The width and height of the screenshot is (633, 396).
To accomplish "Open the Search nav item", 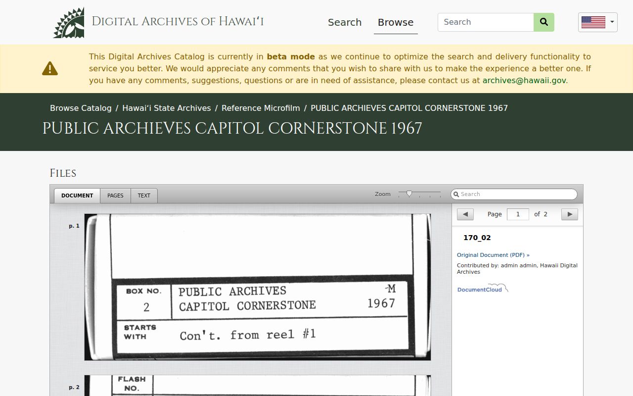I will 345,22.
